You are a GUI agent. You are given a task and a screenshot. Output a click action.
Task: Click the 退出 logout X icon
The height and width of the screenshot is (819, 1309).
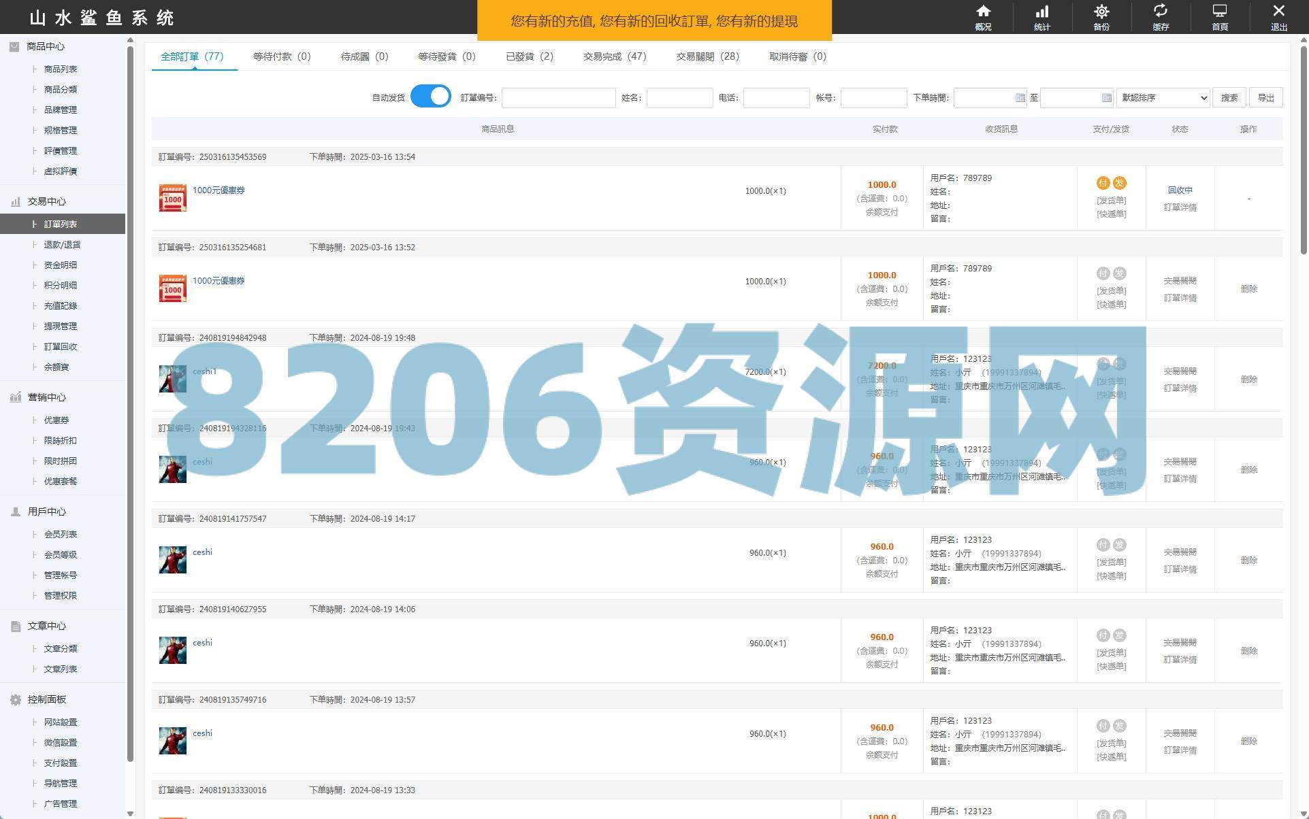coord(1278,12)
